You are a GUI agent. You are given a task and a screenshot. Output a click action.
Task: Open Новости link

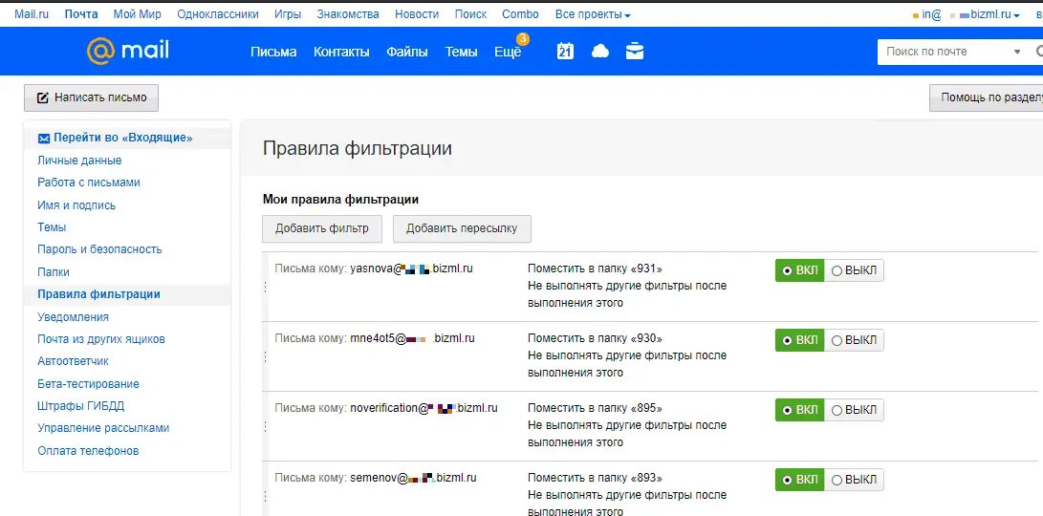417,14
